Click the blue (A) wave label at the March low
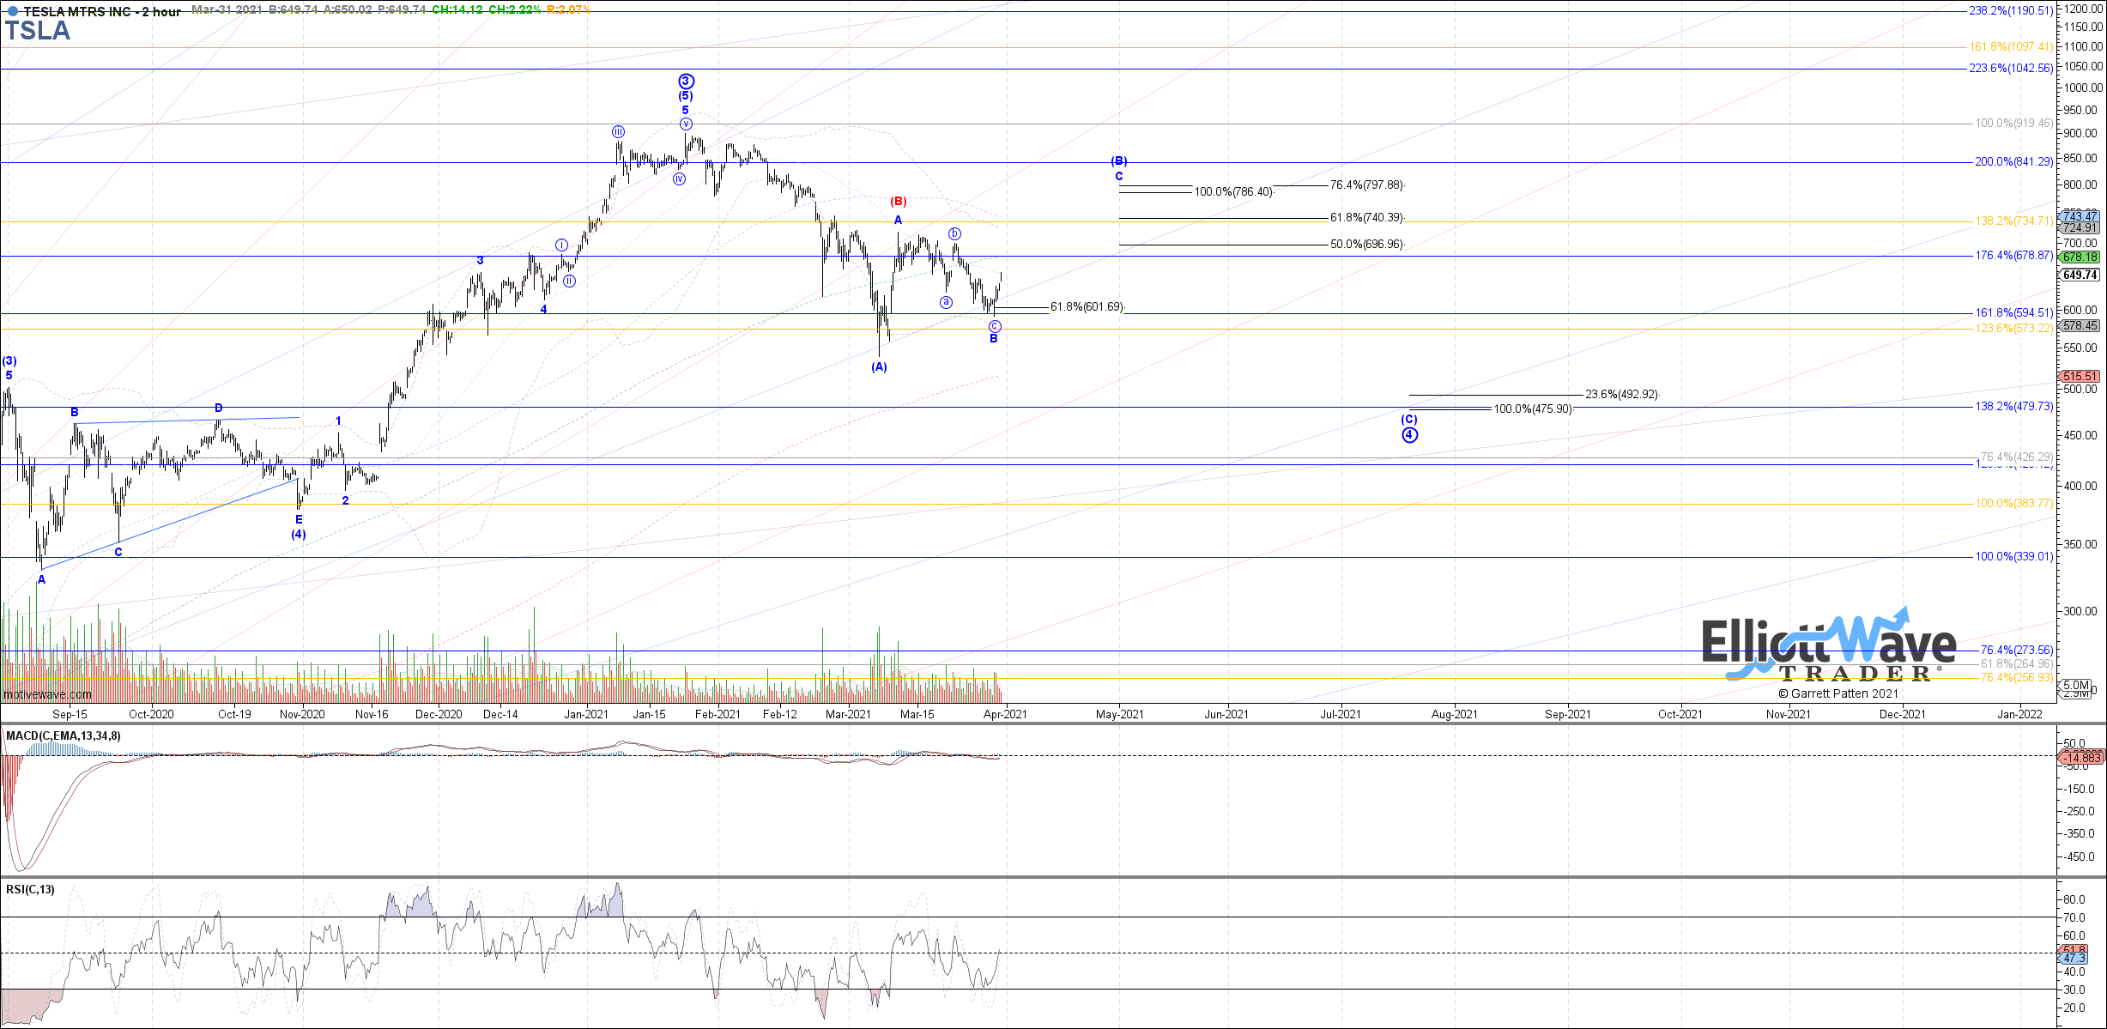The height and width of the screenshot is (1029, 2107). 879,367
